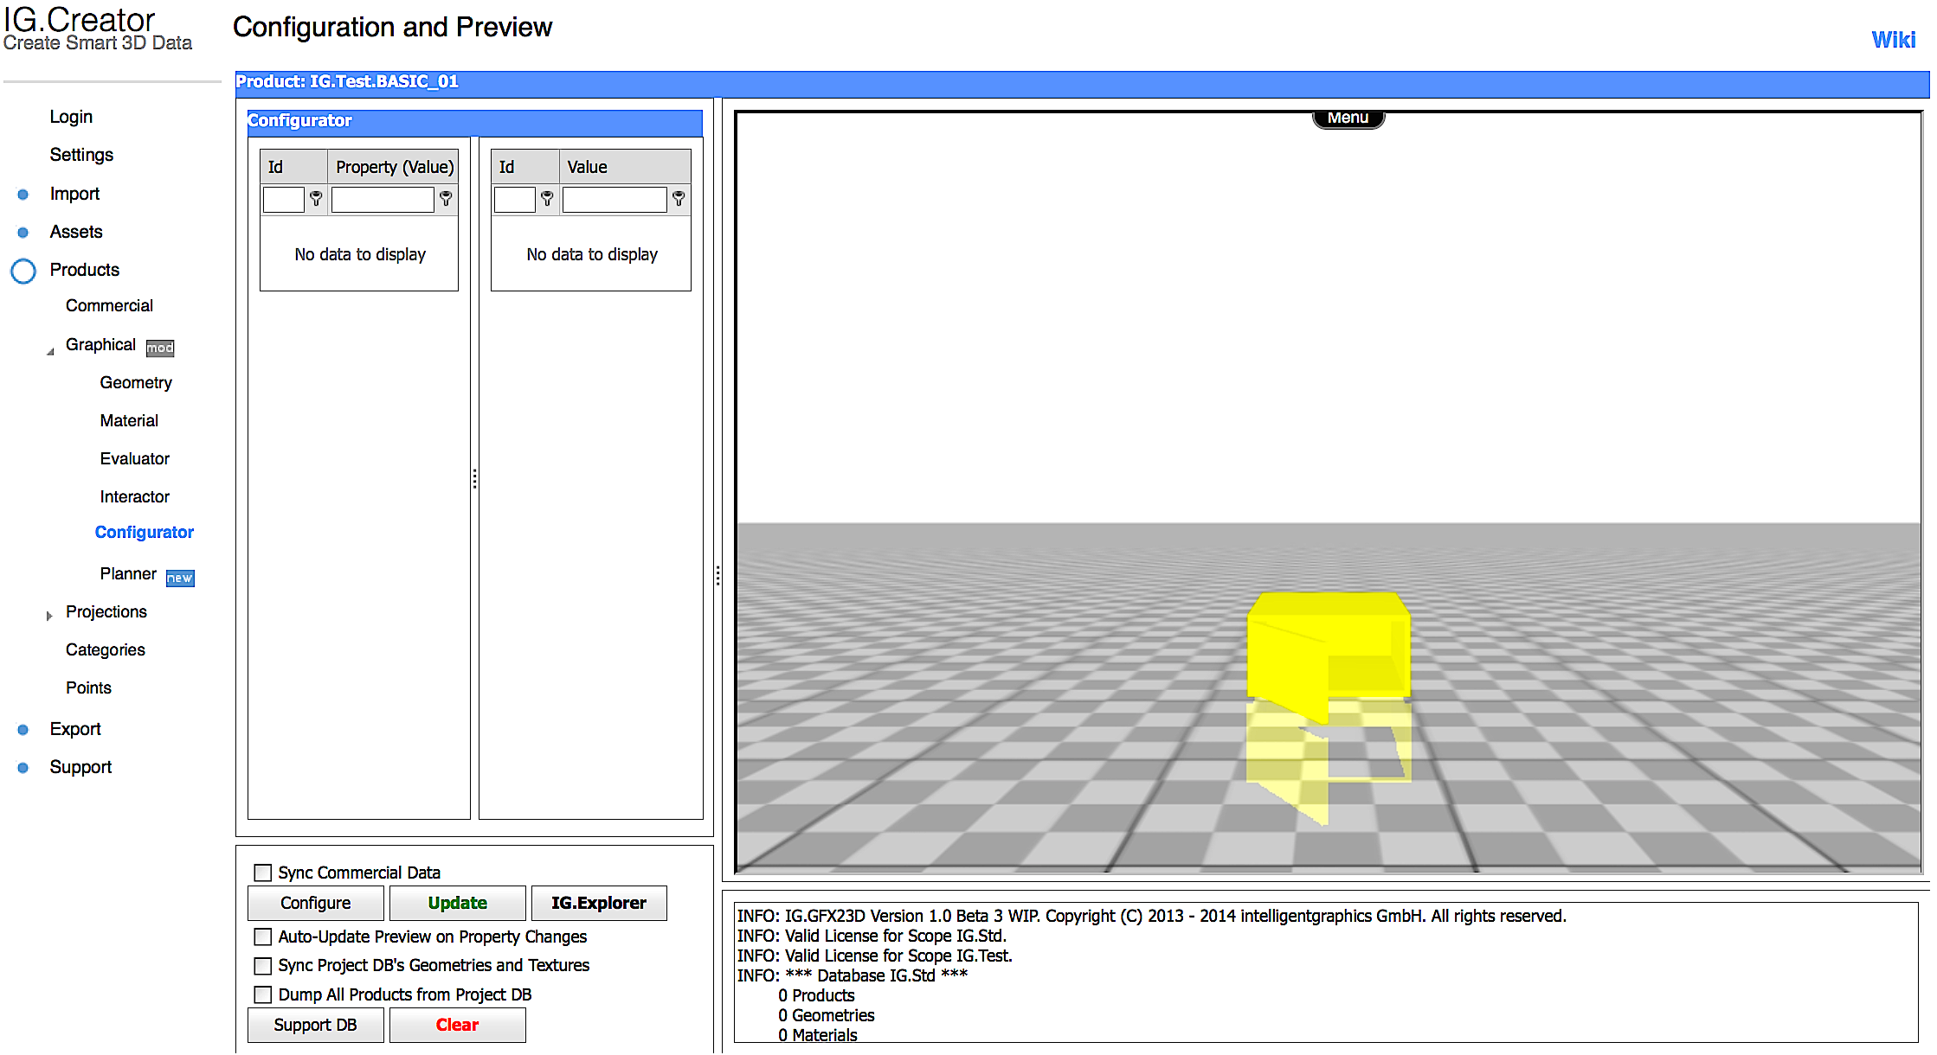The height and width of the screenshot is (1055, 1937).
Task: Click the Property (Value) filter text field
Action: click(383, 200)
